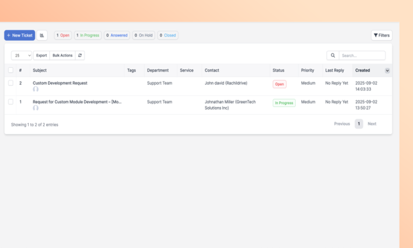Click the New Ticket button

point(19,36)
